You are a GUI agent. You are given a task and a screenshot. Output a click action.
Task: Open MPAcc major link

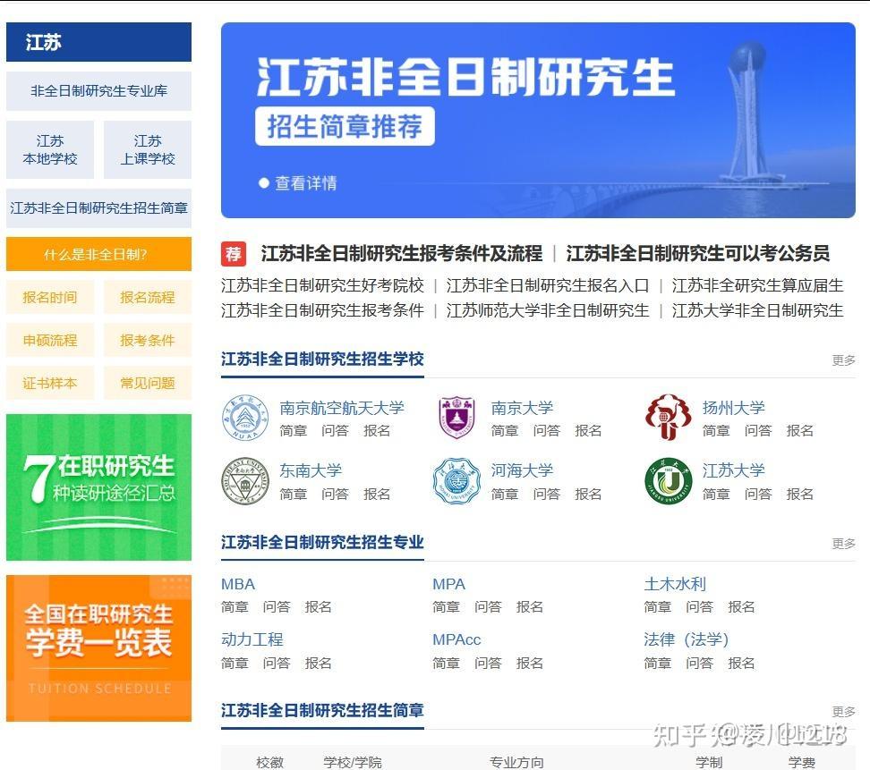pos(456,639)
